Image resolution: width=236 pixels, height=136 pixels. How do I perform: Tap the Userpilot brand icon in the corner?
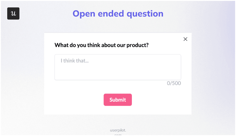(13, 14)
